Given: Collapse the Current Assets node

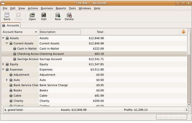Looking at the screenshot, I should 7,43.
